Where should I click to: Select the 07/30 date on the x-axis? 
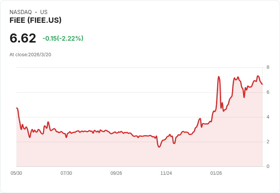pos(66,173)
